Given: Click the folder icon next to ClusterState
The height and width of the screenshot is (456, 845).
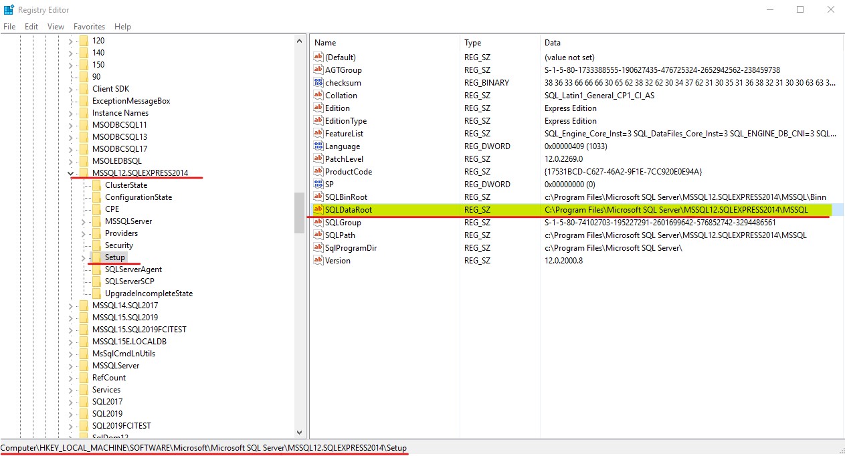Looking at the screenshot, I should [x=96, y=185].
